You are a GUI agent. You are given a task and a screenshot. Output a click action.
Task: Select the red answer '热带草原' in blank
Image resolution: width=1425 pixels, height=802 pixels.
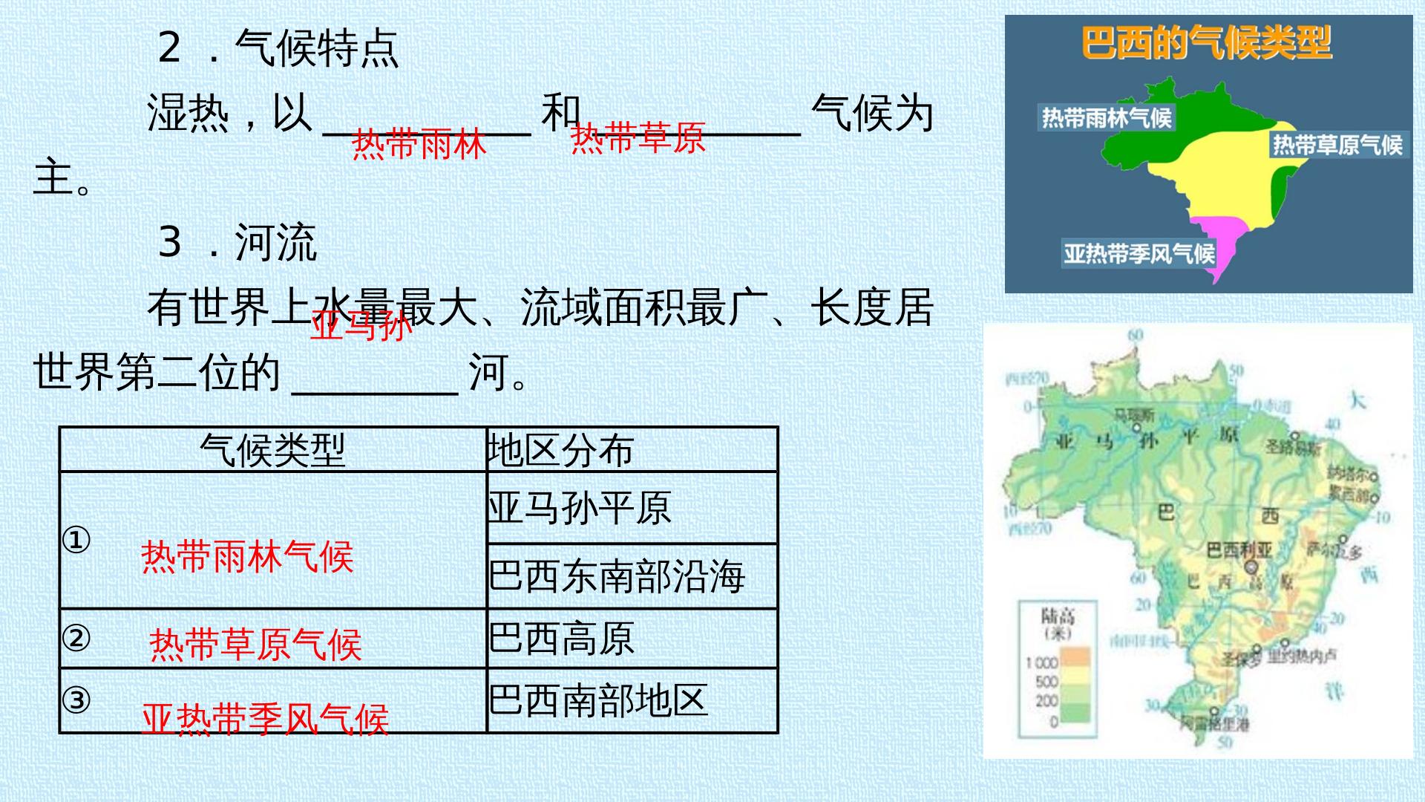click(638, 138)
